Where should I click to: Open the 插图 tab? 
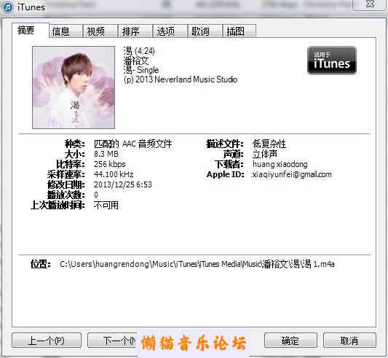click(239, 31)
